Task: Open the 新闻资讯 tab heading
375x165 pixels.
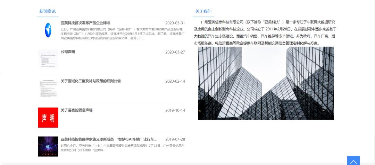Action: pyautogui.click(x=48, y=11)
